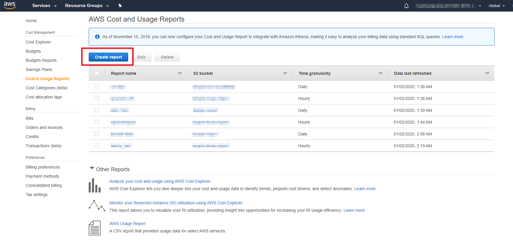Open the AWS Usage Report link

[127, 224]
